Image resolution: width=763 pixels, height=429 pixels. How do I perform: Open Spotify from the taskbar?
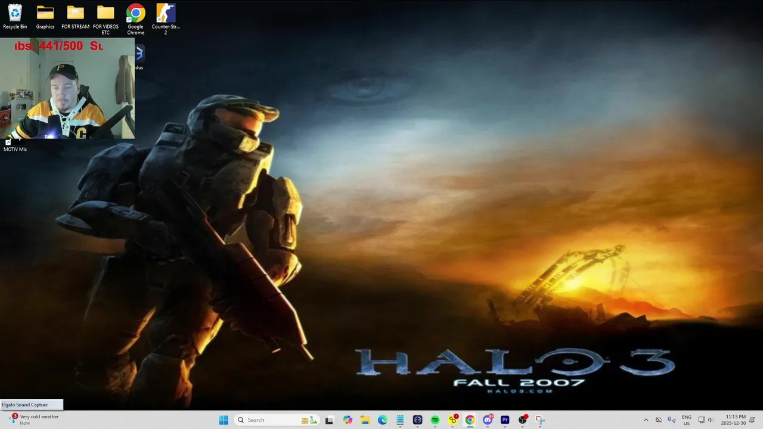click(435, 420)
